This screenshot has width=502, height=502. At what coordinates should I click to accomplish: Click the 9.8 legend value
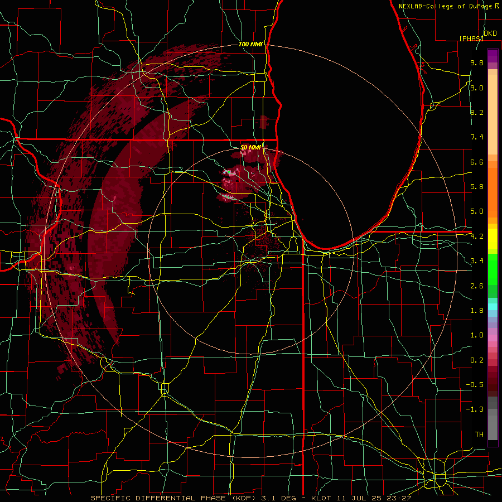477,63
